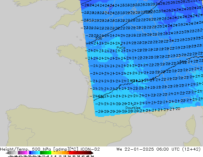The width and height of the screenshot is (203, 157).
Task: Pick the dark green legend swatch
Action: point(41,153)
